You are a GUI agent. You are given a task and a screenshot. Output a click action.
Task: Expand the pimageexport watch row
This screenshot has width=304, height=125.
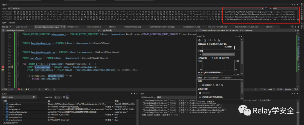click(4, 109)
